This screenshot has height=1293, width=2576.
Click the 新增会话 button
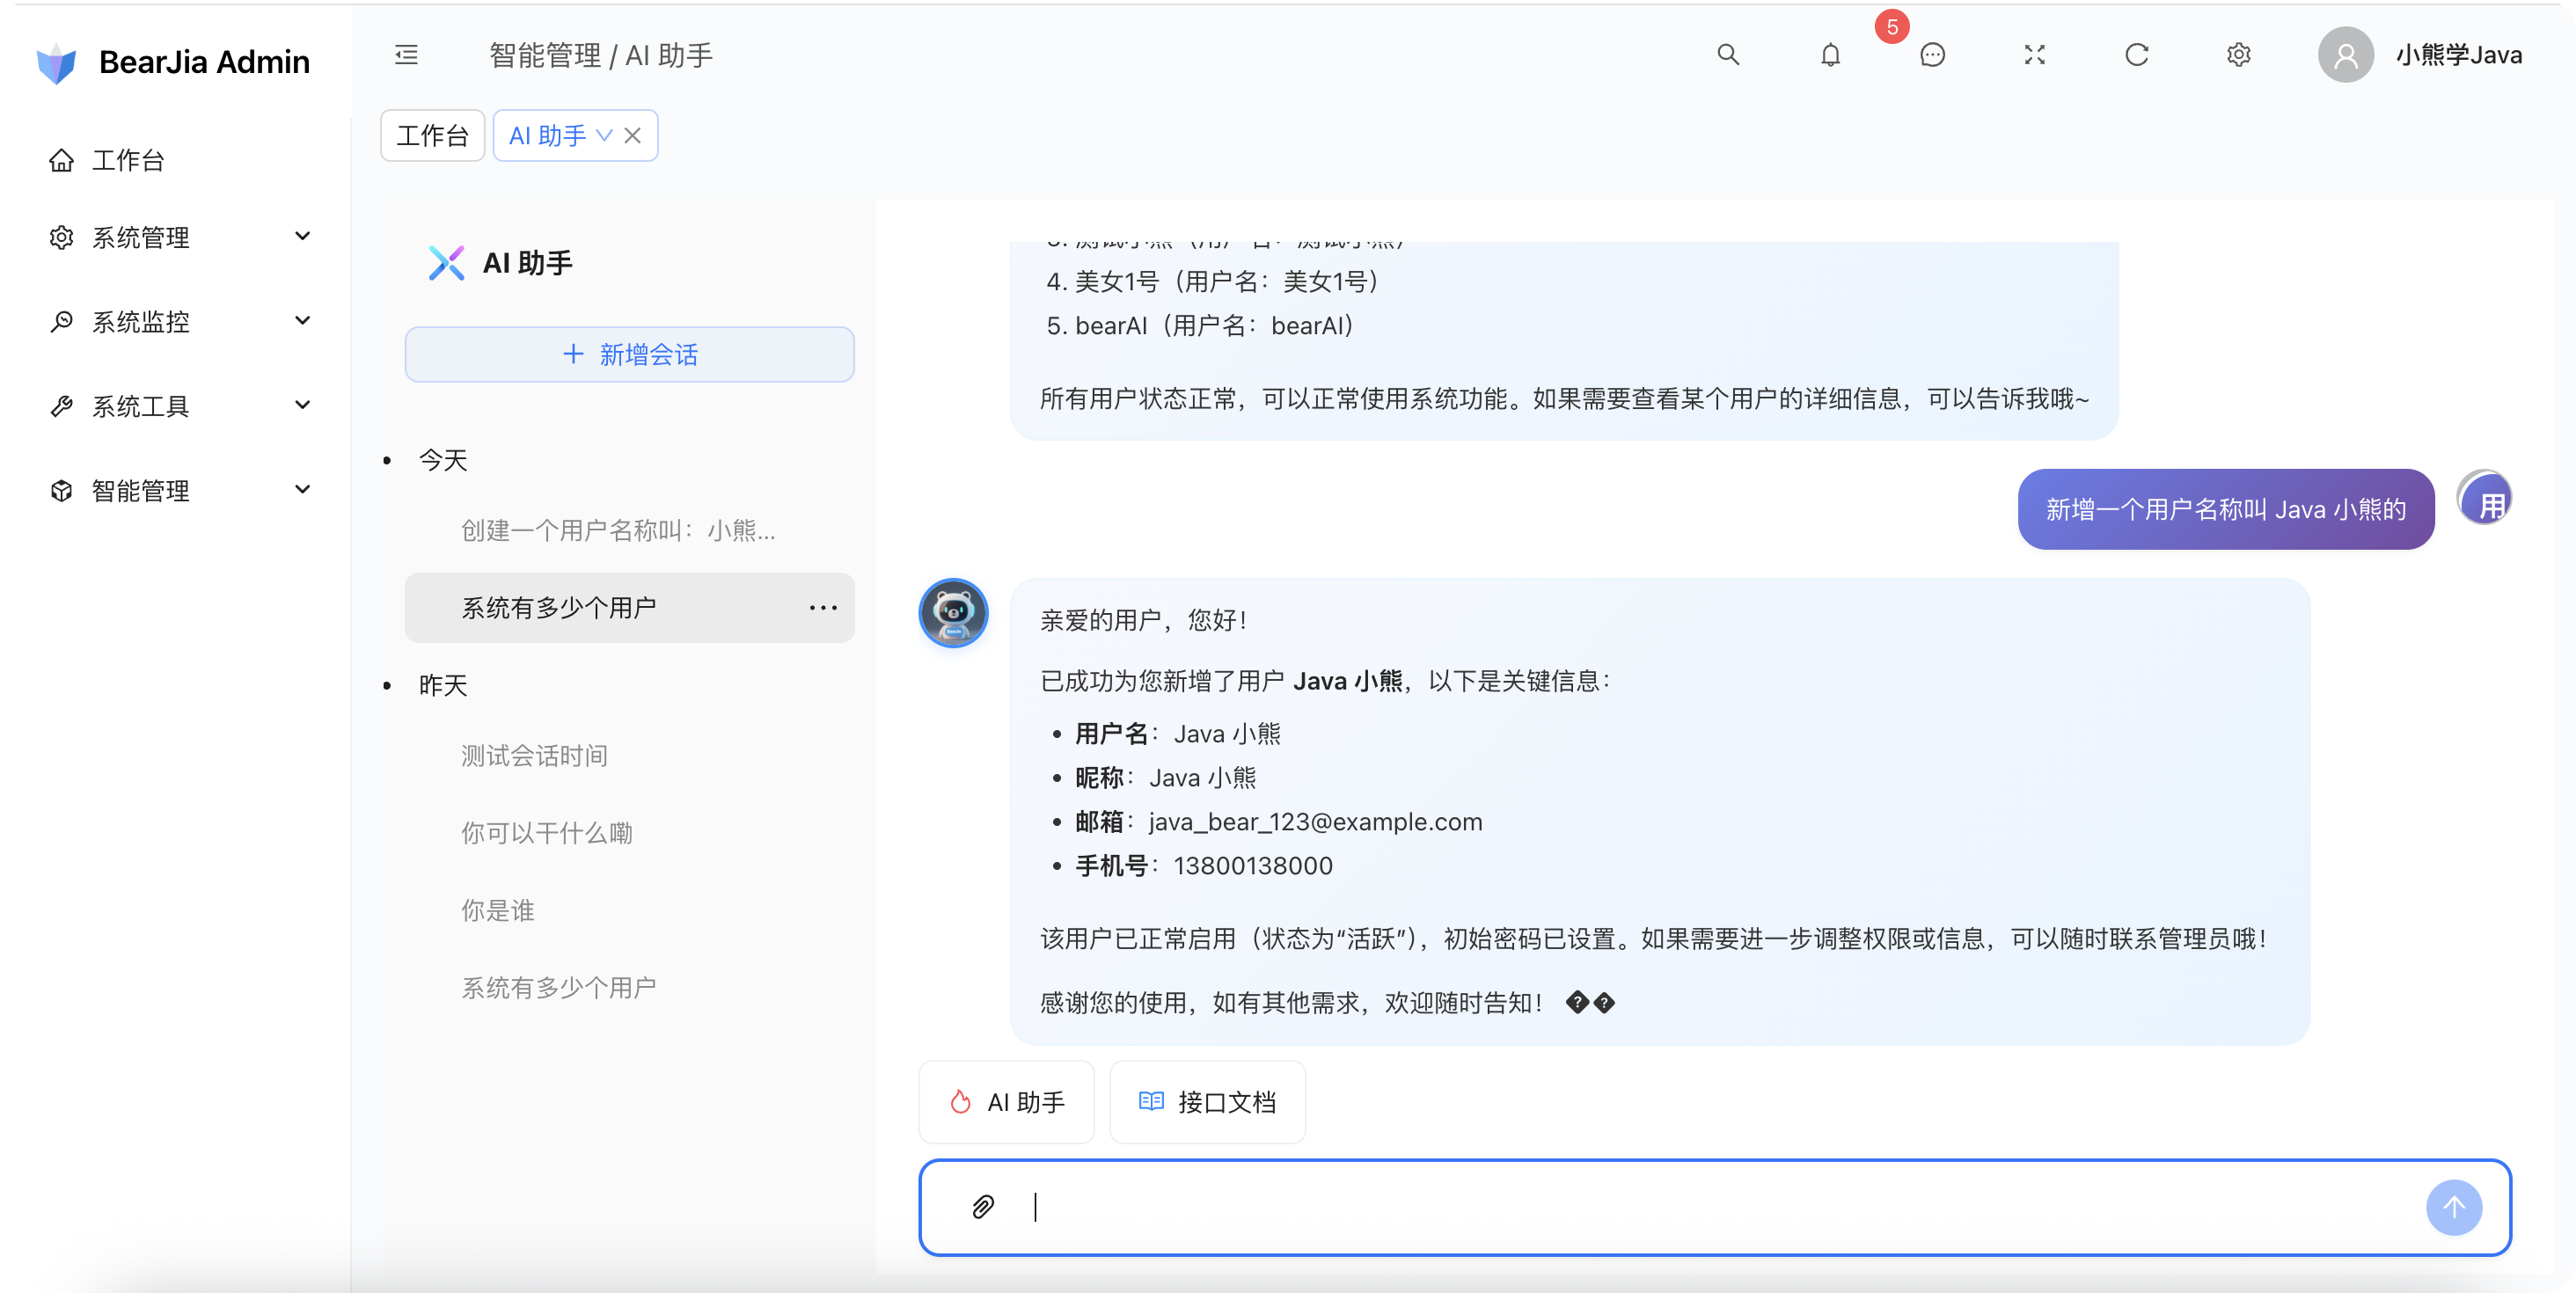[x=629, y=354]
